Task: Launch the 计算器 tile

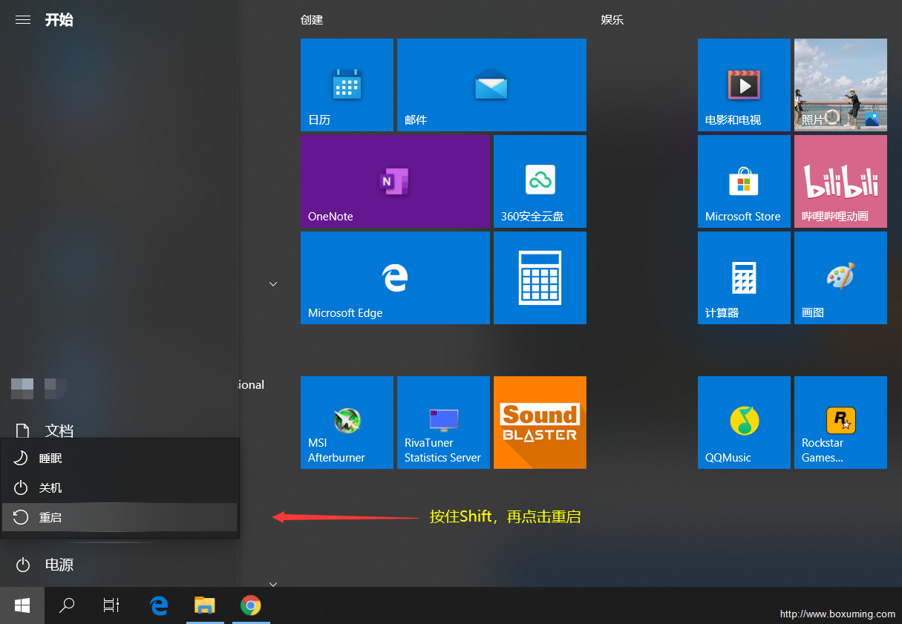Action: (744, 277)
